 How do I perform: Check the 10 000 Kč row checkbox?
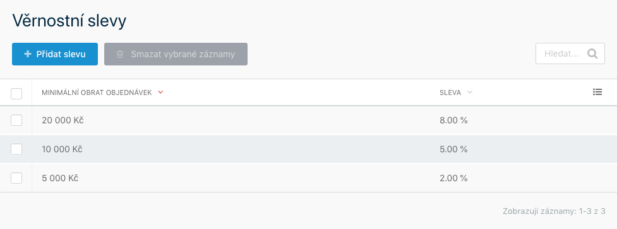(x=16, y=149)
